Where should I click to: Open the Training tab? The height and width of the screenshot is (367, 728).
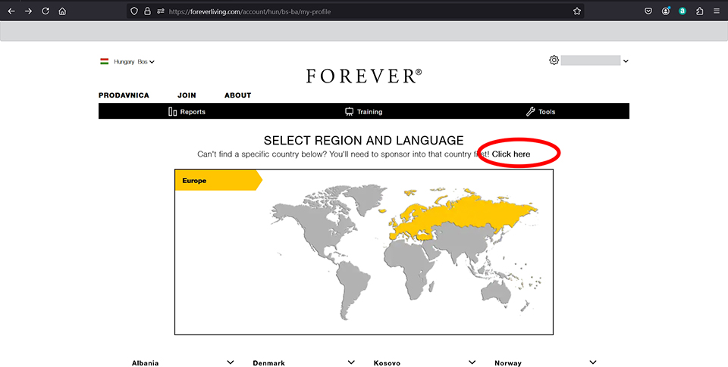pyautogui.click(x=363, y=112)
